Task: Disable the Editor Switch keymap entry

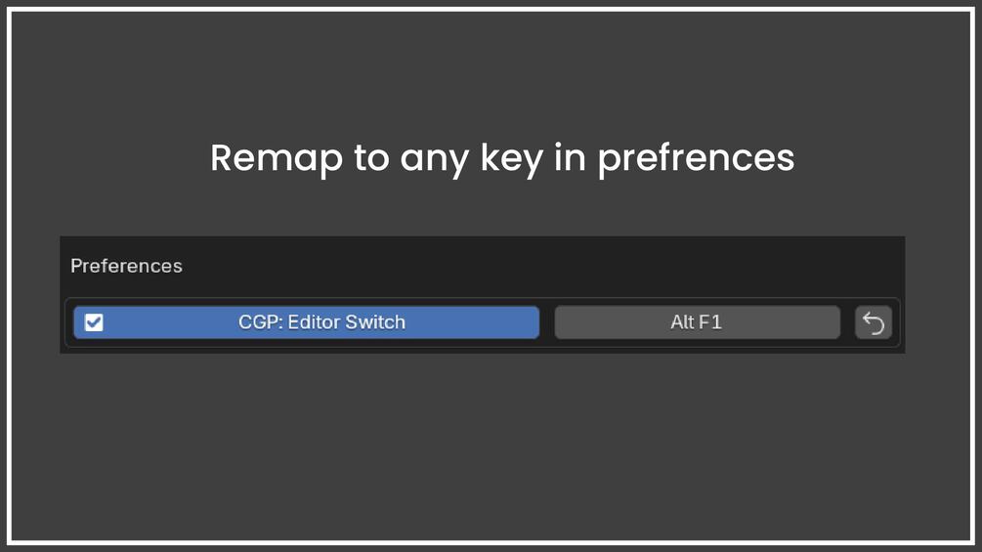Action: 94,322
